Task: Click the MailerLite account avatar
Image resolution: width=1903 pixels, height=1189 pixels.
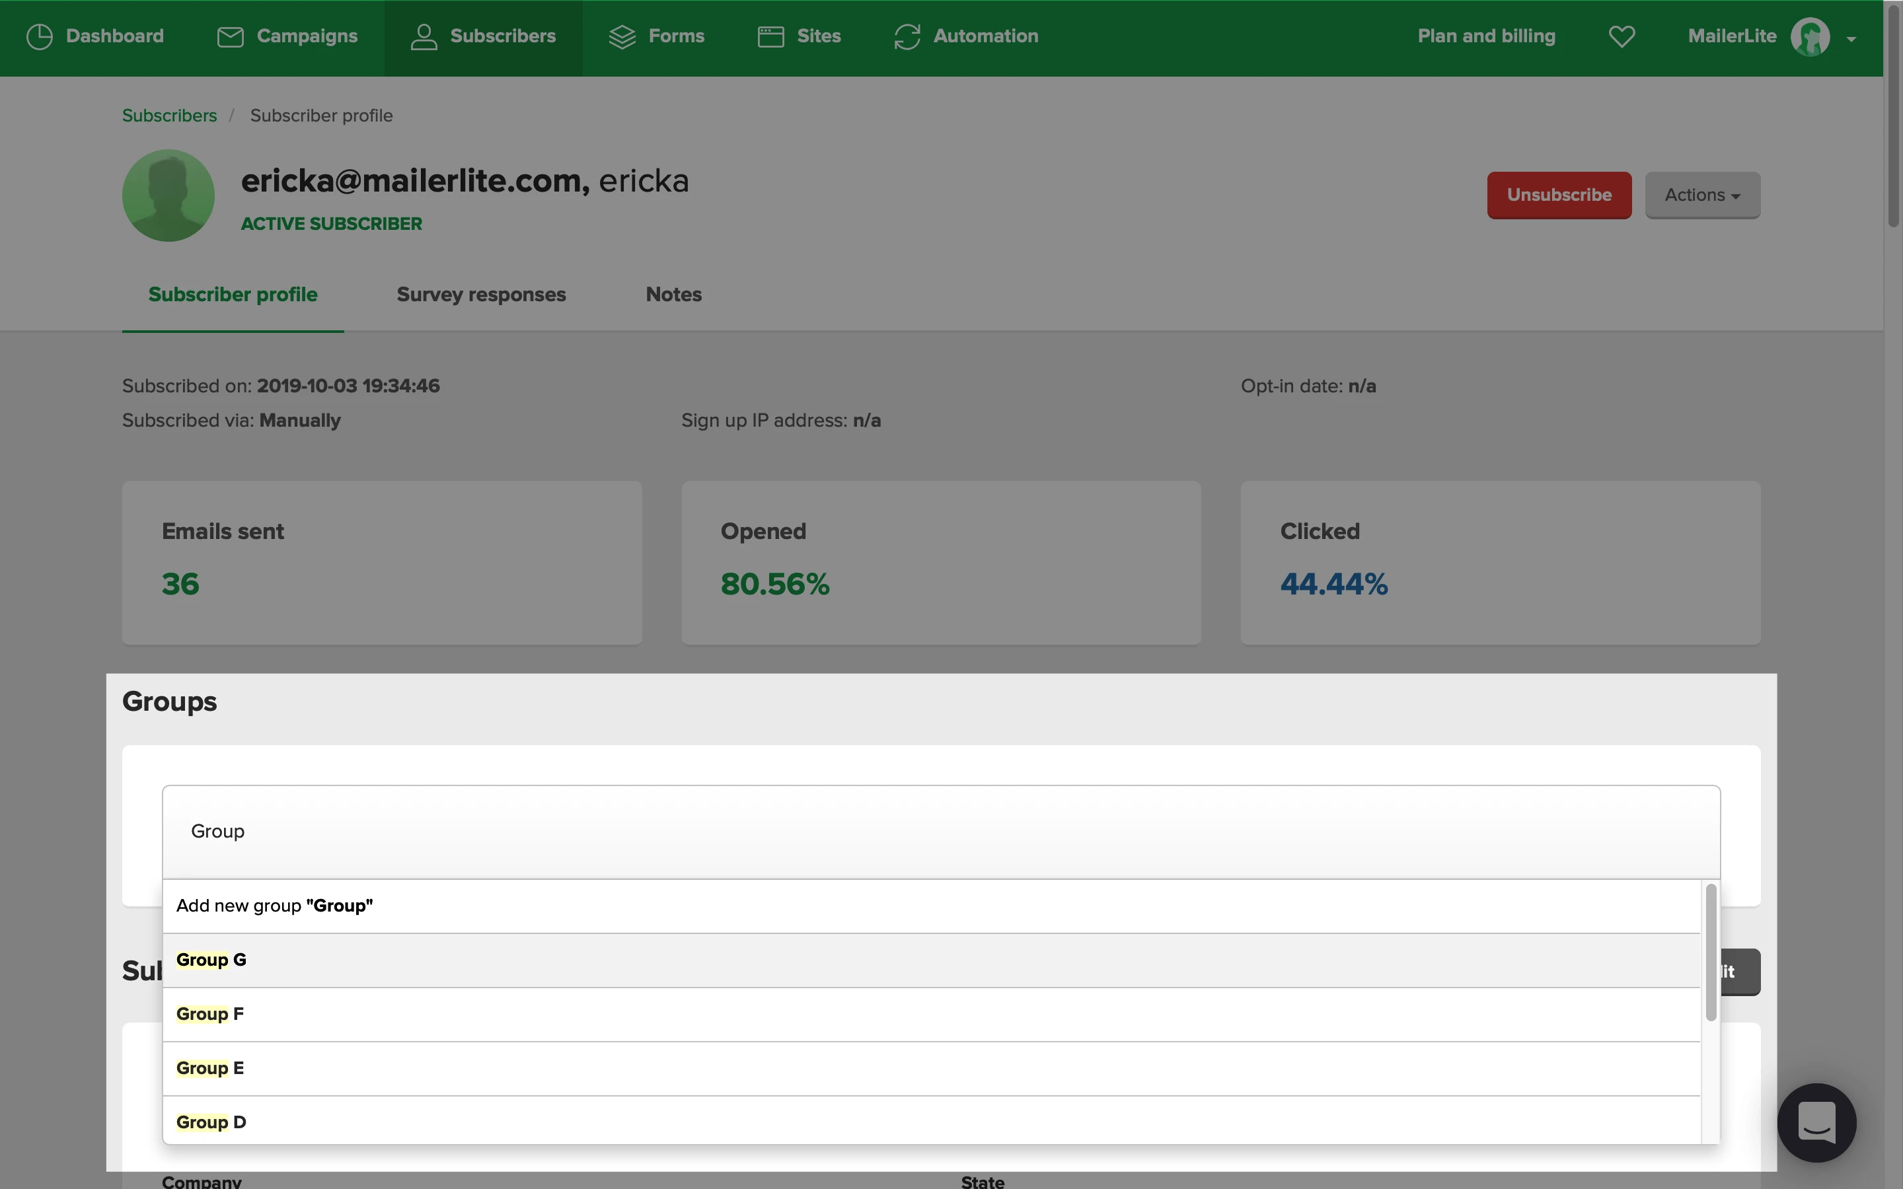Action: click(1809, 37)
